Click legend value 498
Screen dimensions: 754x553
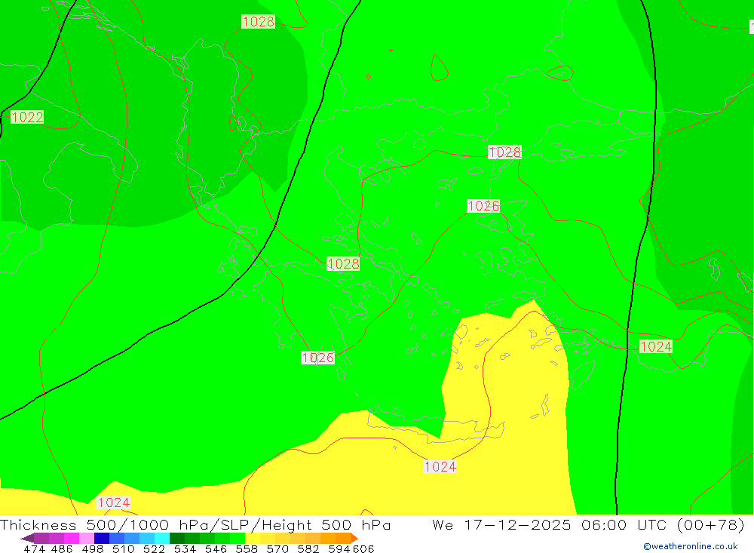point(92,548)
